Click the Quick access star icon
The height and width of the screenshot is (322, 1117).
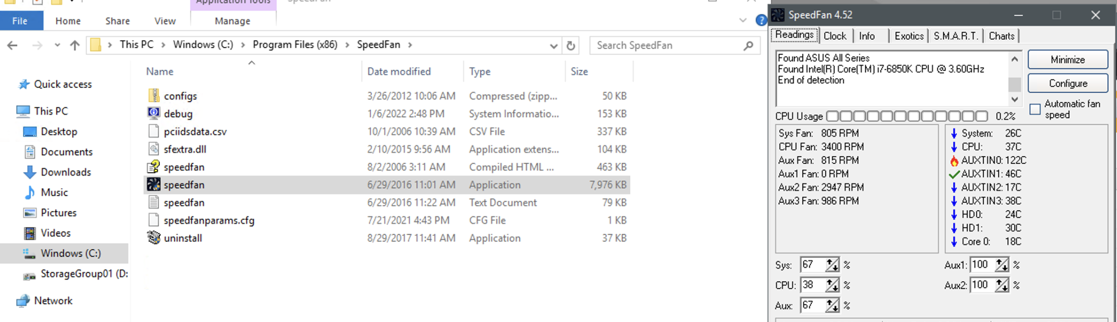pyautogui.click(x=24, y=84)
